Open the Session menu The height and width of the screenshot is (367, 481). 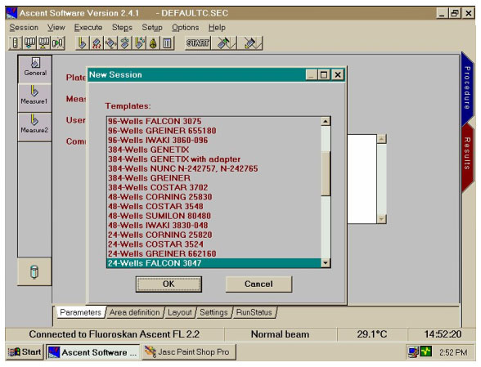click(24, 28)
